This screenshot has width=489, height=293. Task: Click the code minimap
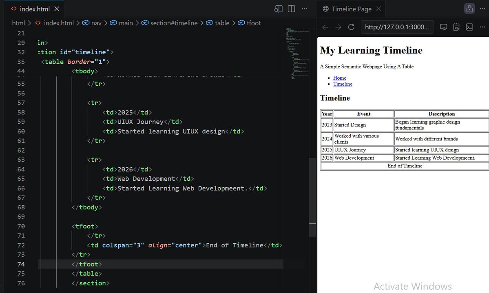coord(297,53)
